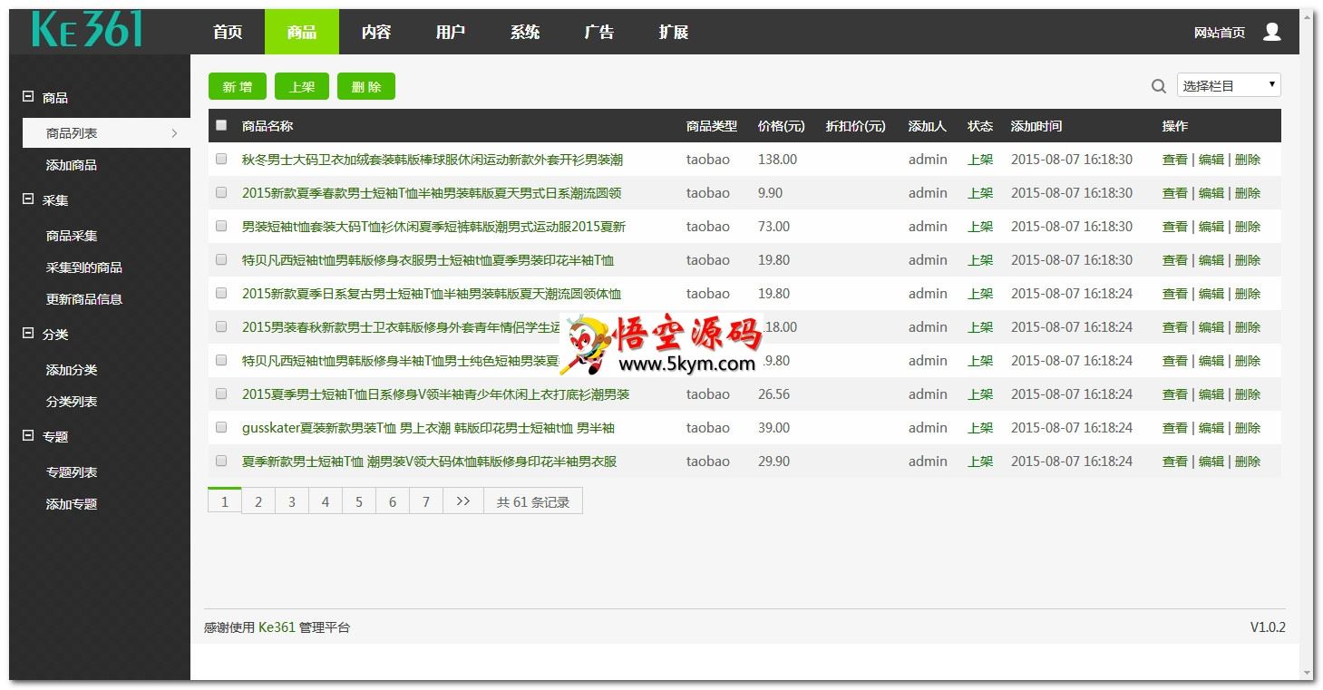Viewport: 1323px width, 690px height.
Task: Open the 网站首页 link
Action: click(1220, 33)
